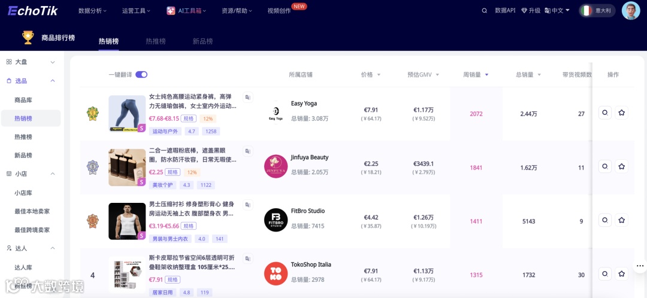Open the men's white vest thumbnail

127,221
